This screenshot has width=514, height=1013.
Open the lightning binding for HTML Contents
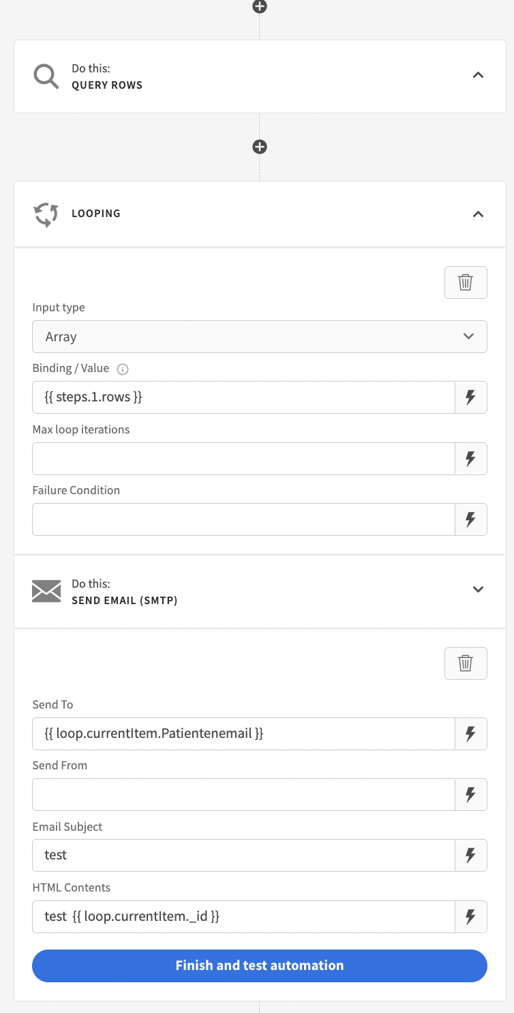[x=471, y=917]
